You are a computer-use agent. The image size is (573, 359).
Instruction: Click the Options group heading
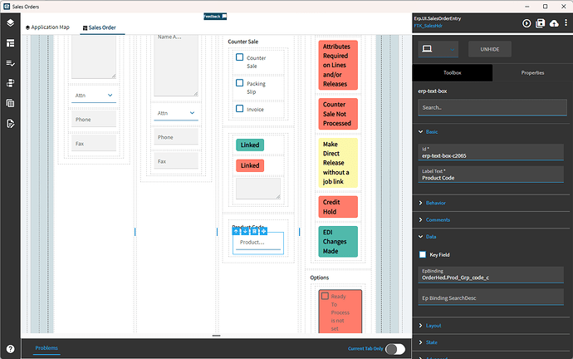click(x=320, y=278)
